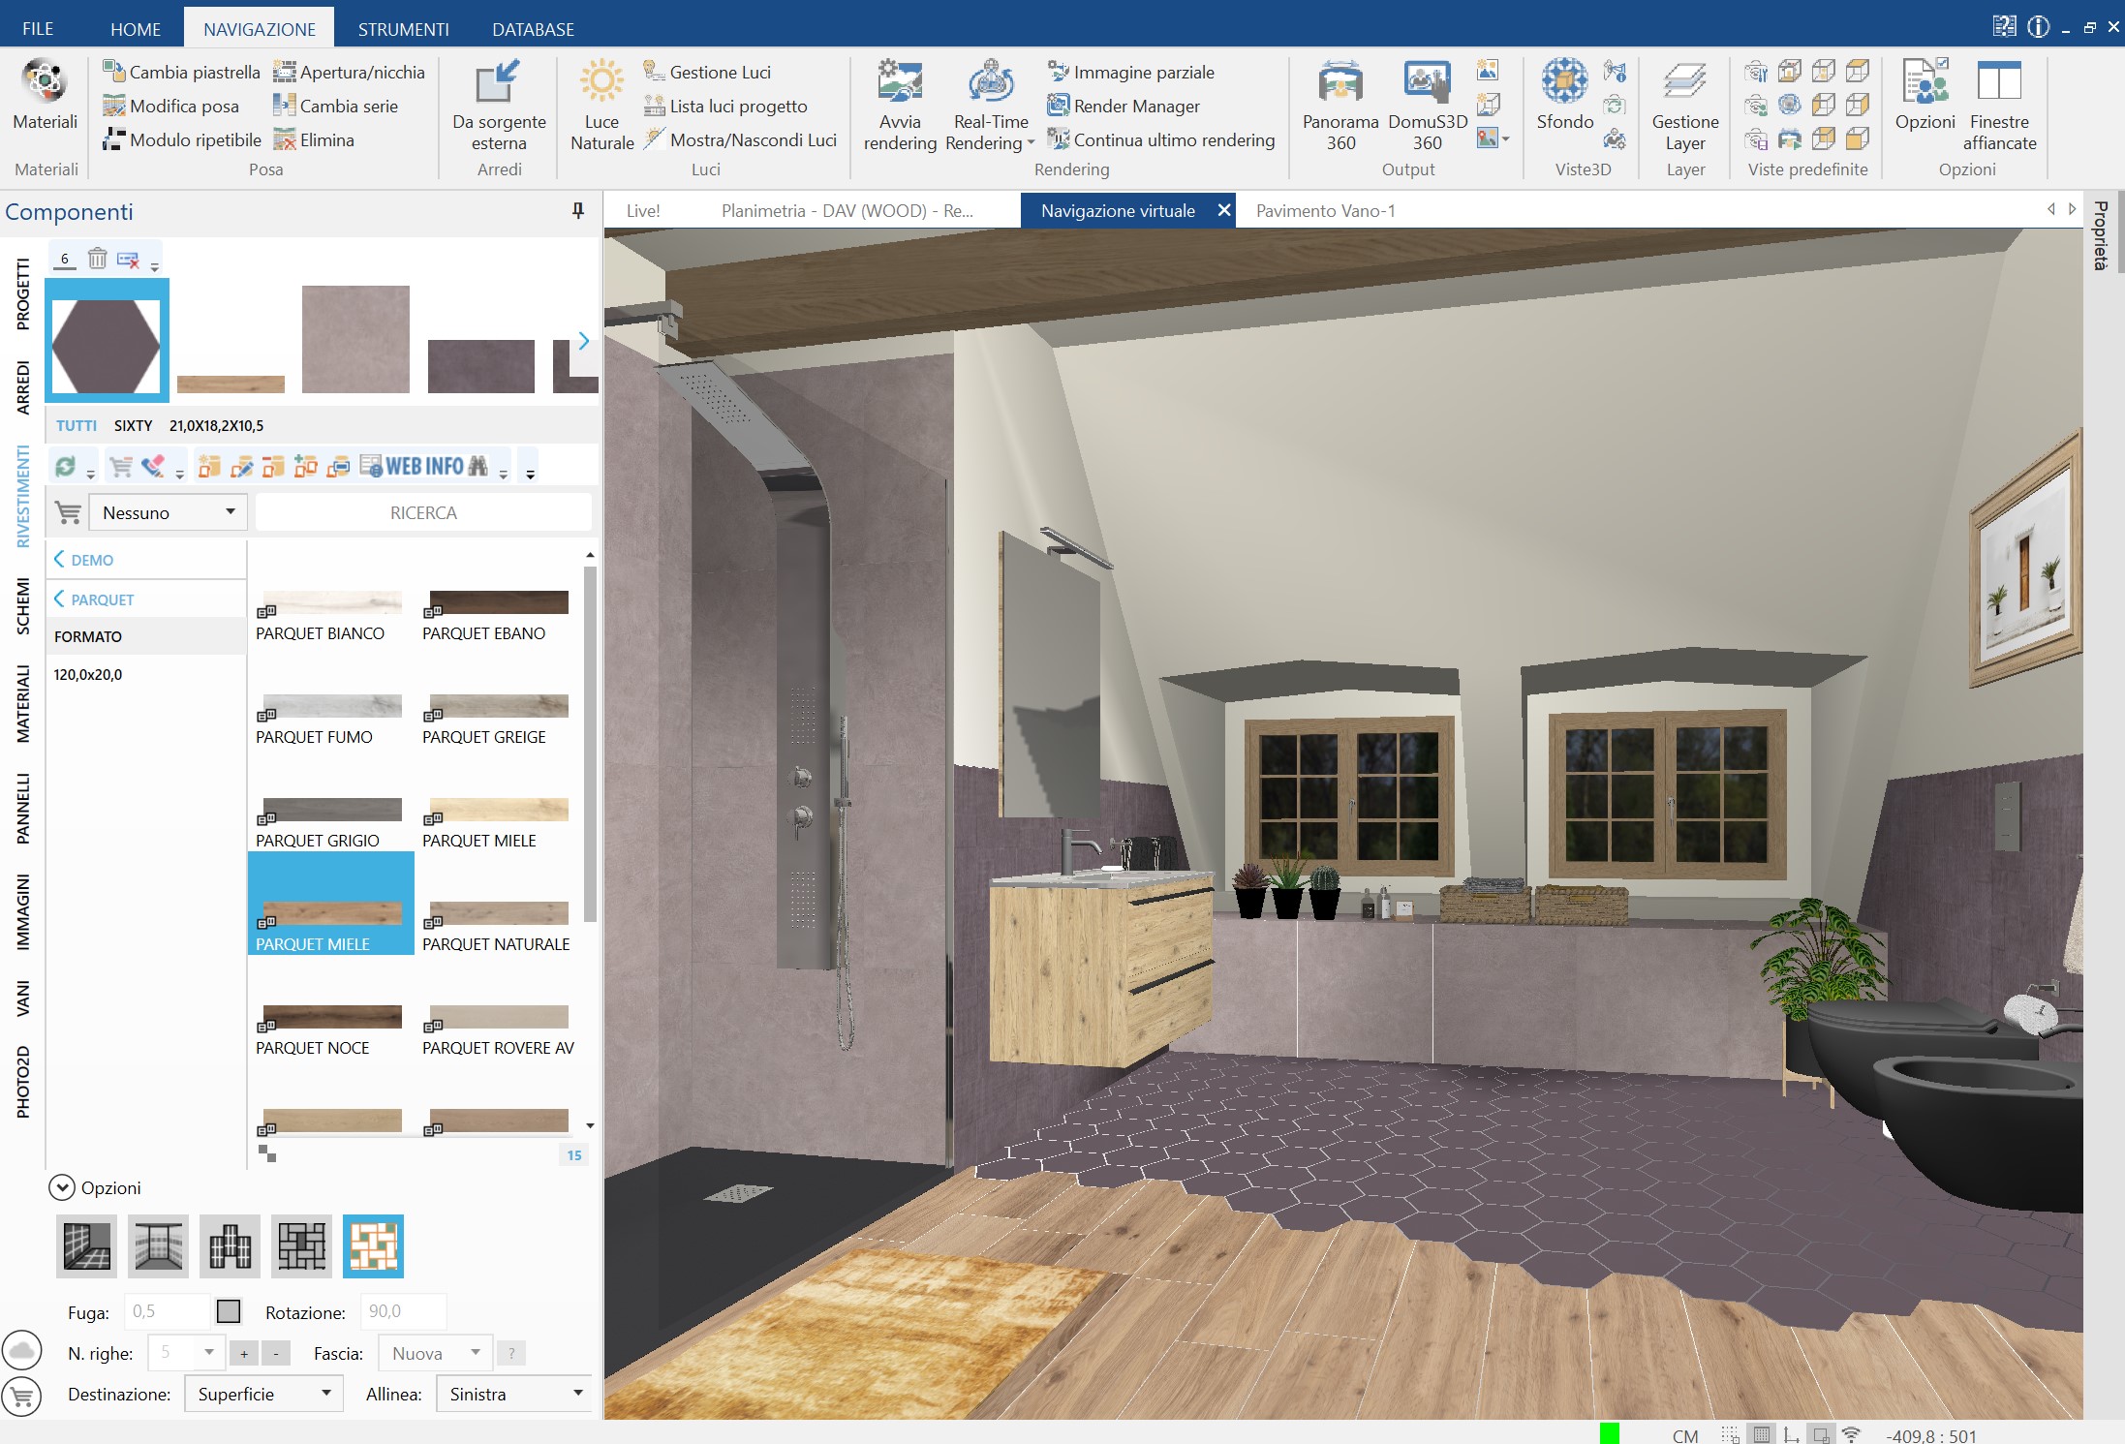Image resolution: width=2125 pixels, height=1444 pixels.
Task: Click the RICERCA search field
Action: pos(423,512)
